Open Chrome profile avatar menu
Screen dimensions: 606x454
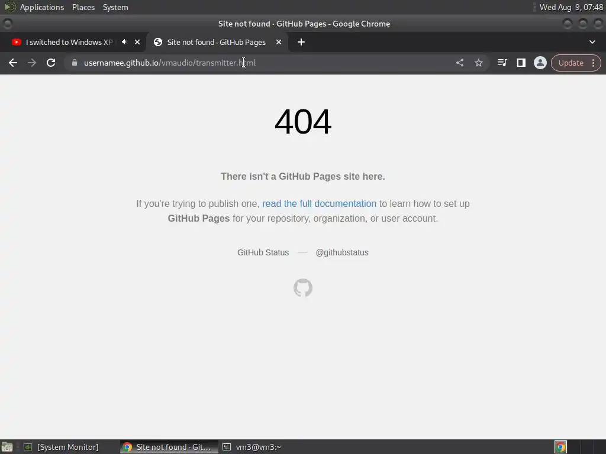[x=540, y=63]
